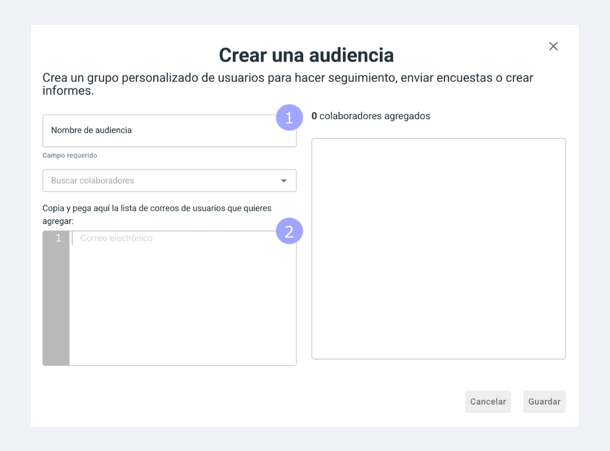This screenshot has height=451, width=610.
Task: Click the bold 0 collaborators count
Action: (314, 116)
